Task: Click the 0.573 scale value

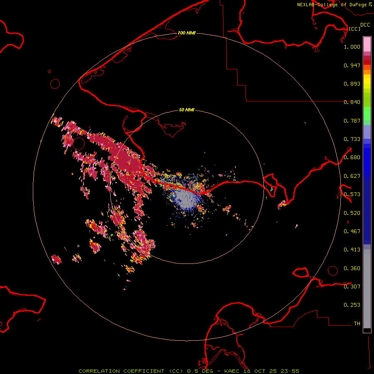Action: pos(352,194)
